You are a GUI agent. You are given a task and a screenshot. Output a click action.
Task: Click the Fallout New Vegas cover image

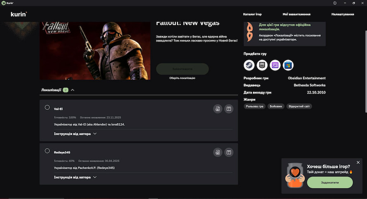point(95,51)
